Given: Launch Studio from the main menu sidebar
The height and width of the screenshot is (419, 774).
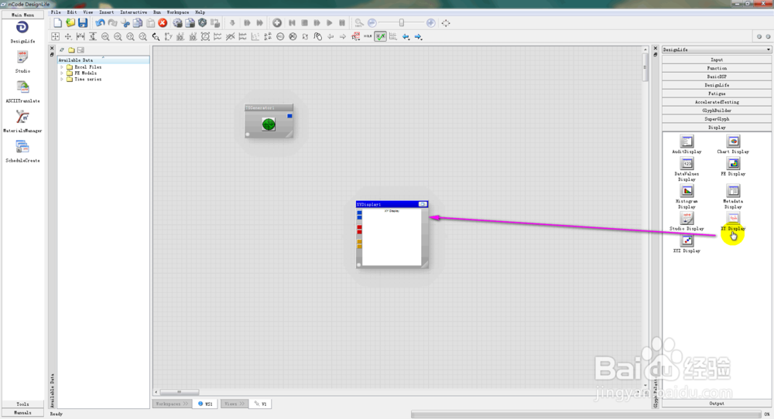Looking at the screenshot, I should (x=22, y=62).
